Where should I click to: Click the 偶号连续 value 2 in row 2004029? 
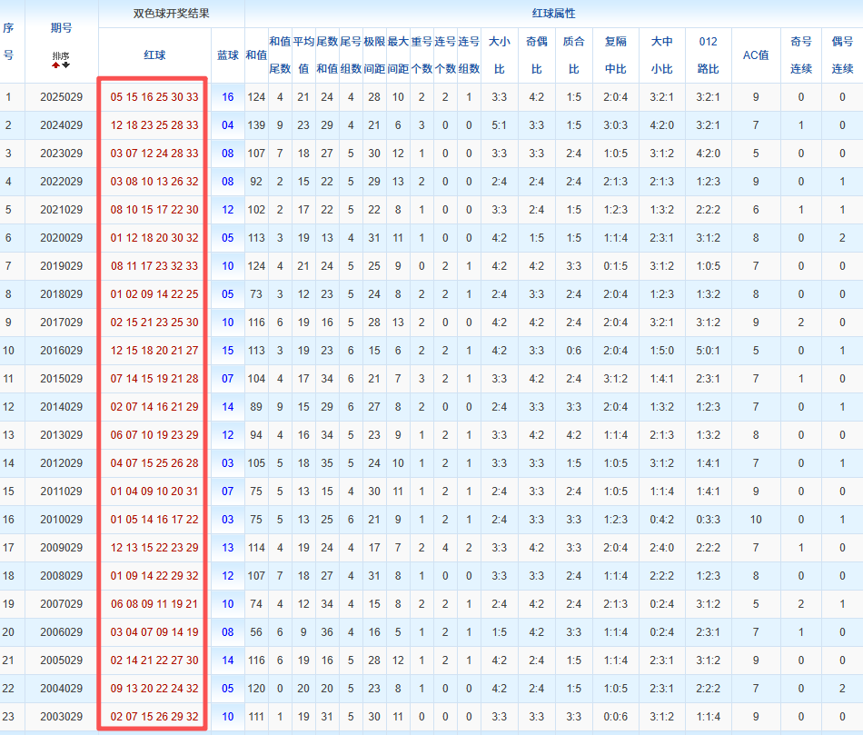click(x=843, y=689)
